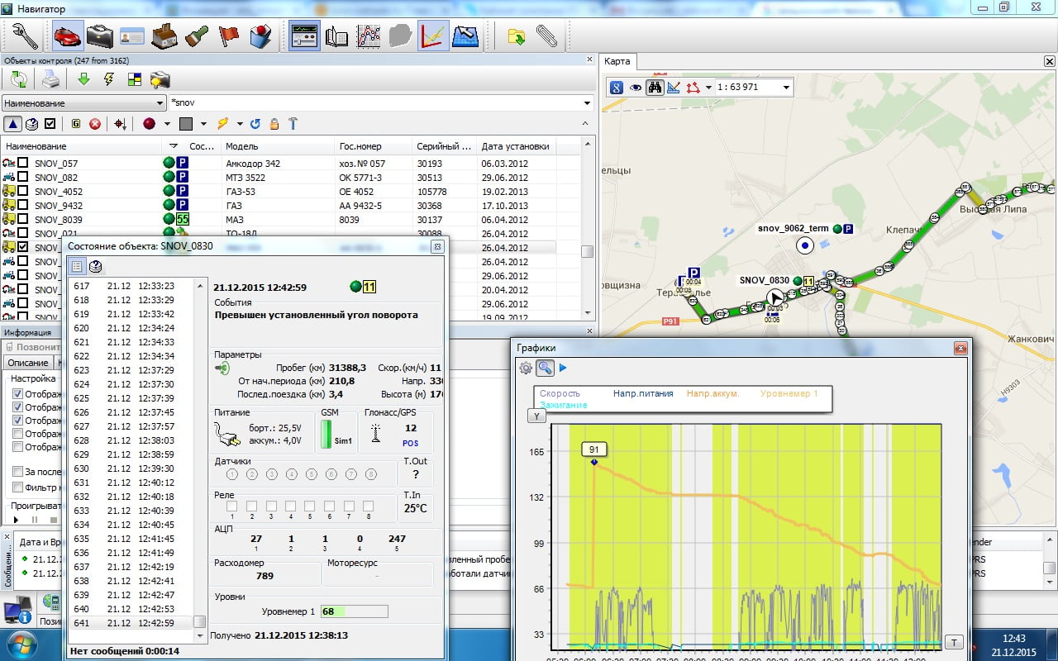Open the red flag toolbar icon

[228, 36]
